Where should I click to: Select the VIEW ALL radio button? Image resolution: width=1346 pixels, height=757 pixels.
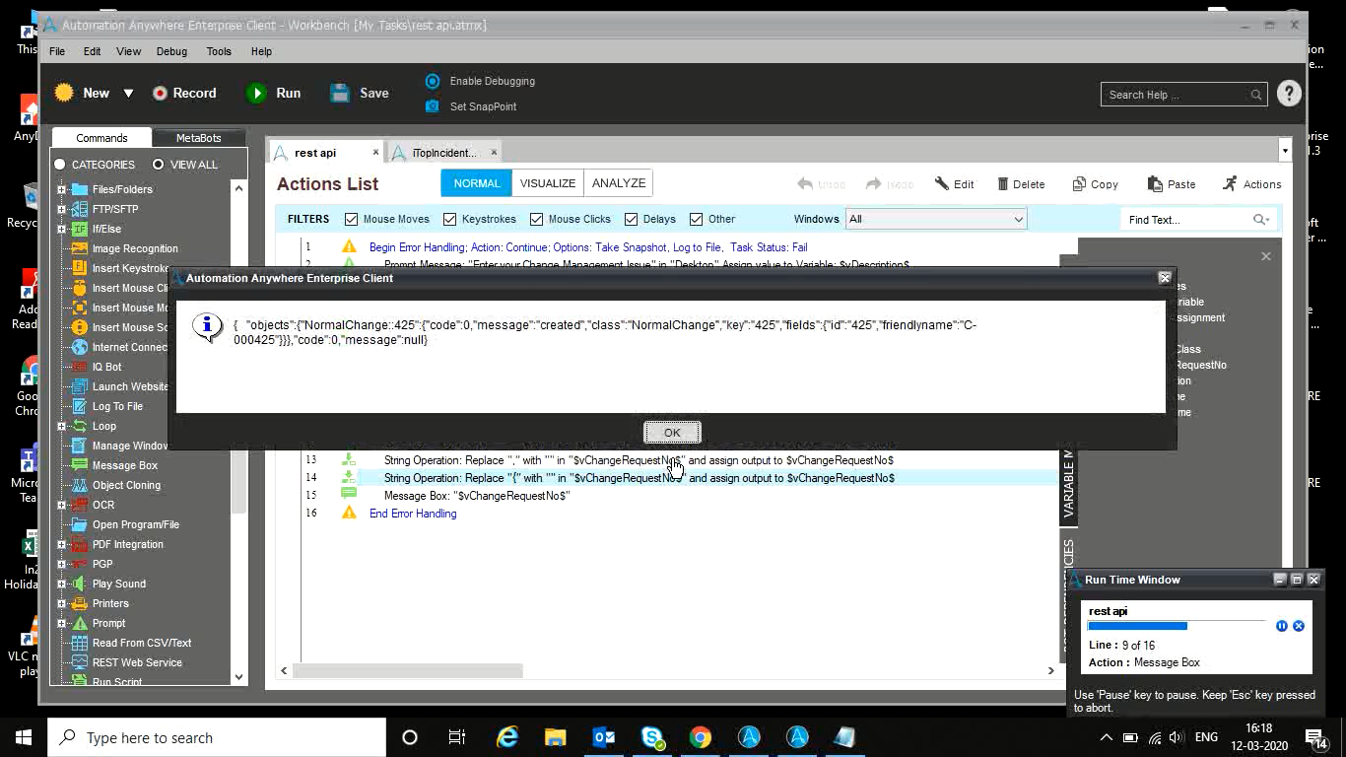point(158,165)
